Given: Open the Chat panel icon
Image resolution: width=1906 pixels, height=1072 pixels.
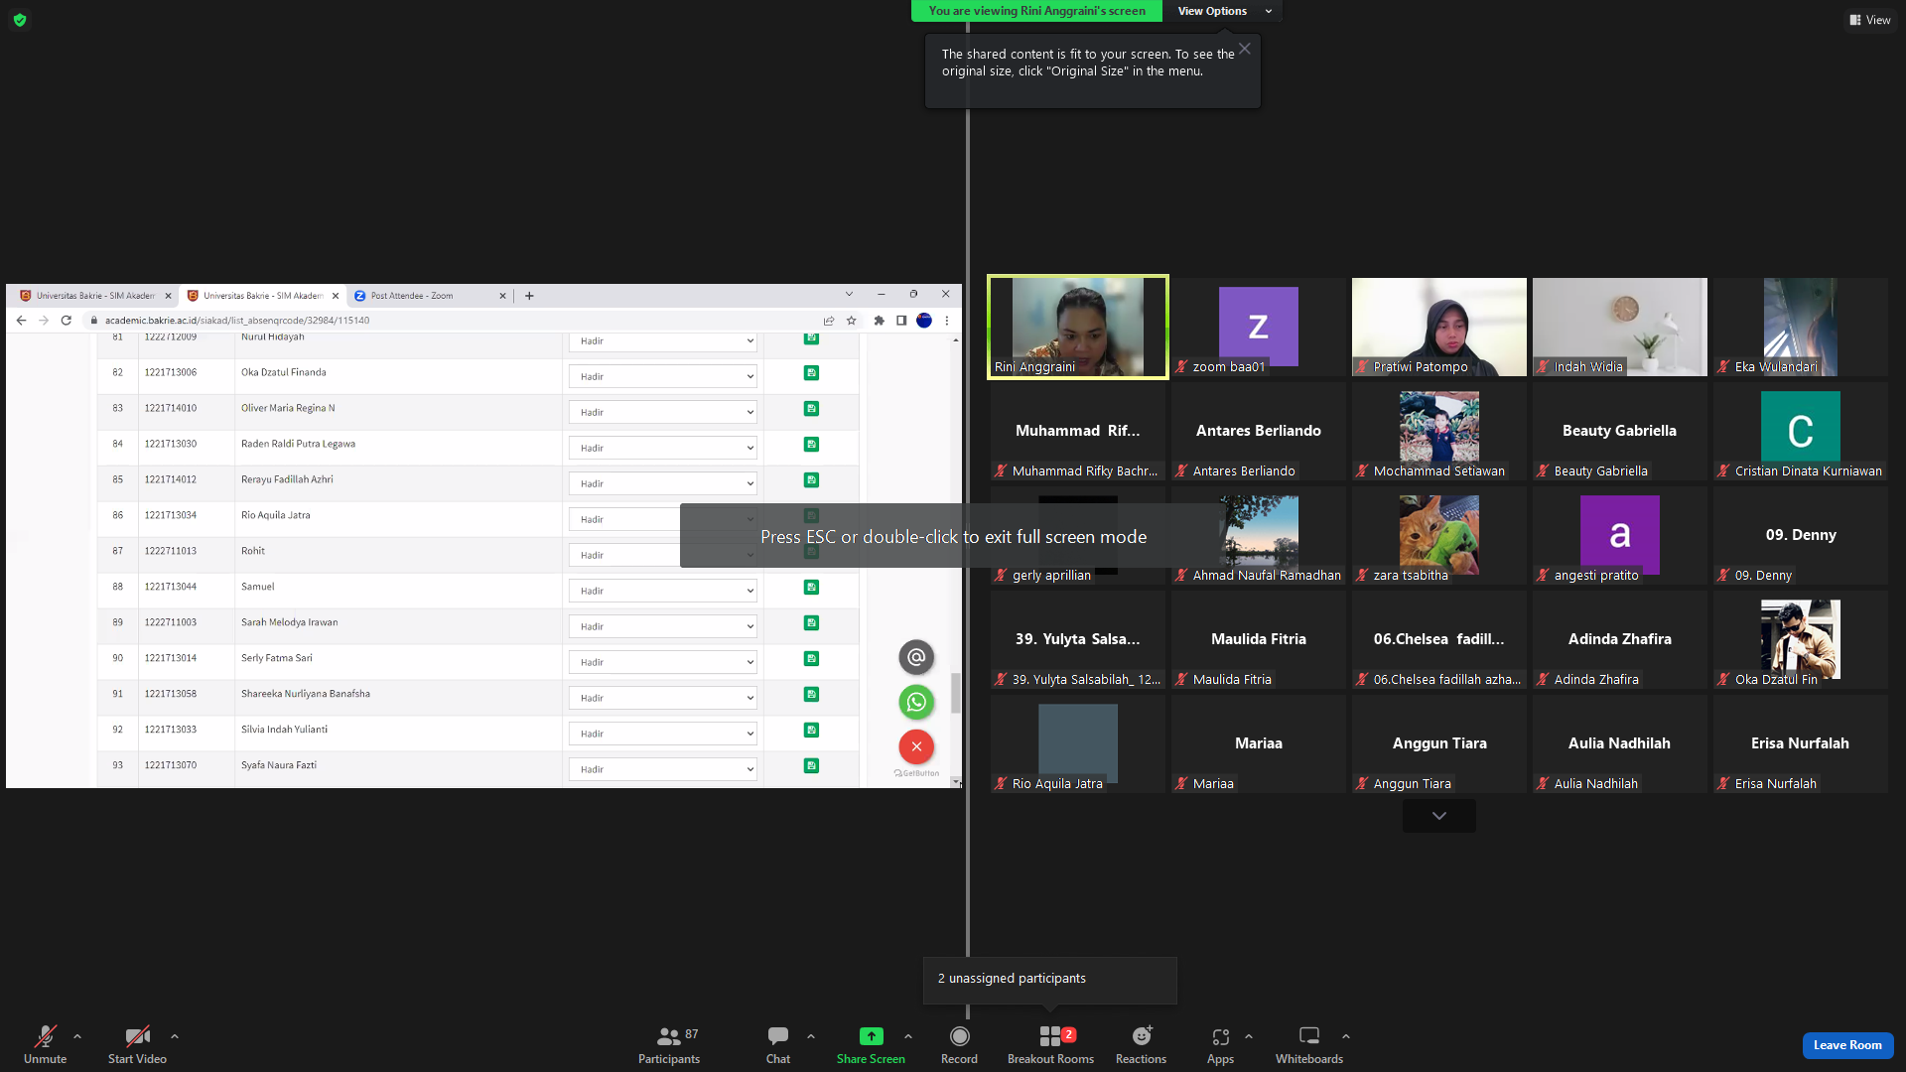Looking at the screenshot, I should pos(778,1037).
